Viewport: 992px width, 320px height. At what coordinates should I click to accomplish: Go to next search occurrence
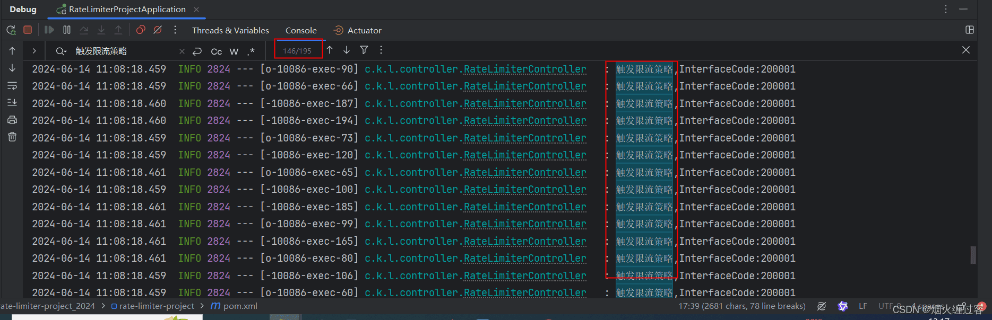pyautogui.click(x=347, y=50)
